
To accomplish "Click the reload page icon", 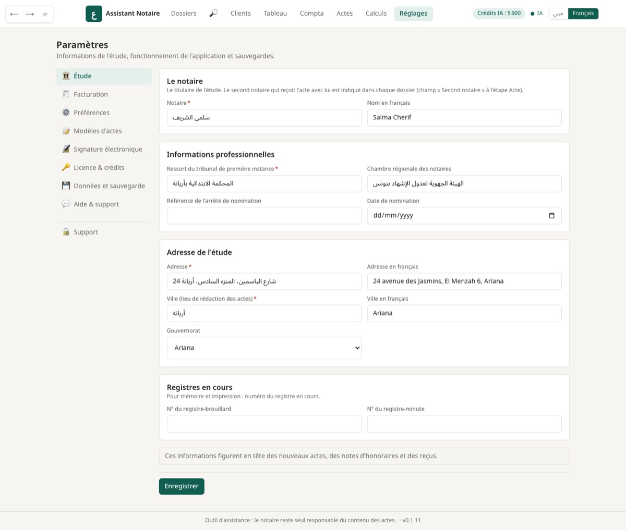I will click(45, 14).
